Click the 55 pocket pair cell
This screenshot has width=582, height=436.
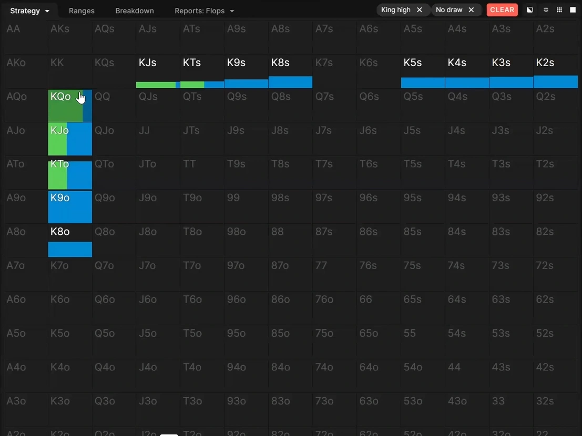click(x=423, y=342)
